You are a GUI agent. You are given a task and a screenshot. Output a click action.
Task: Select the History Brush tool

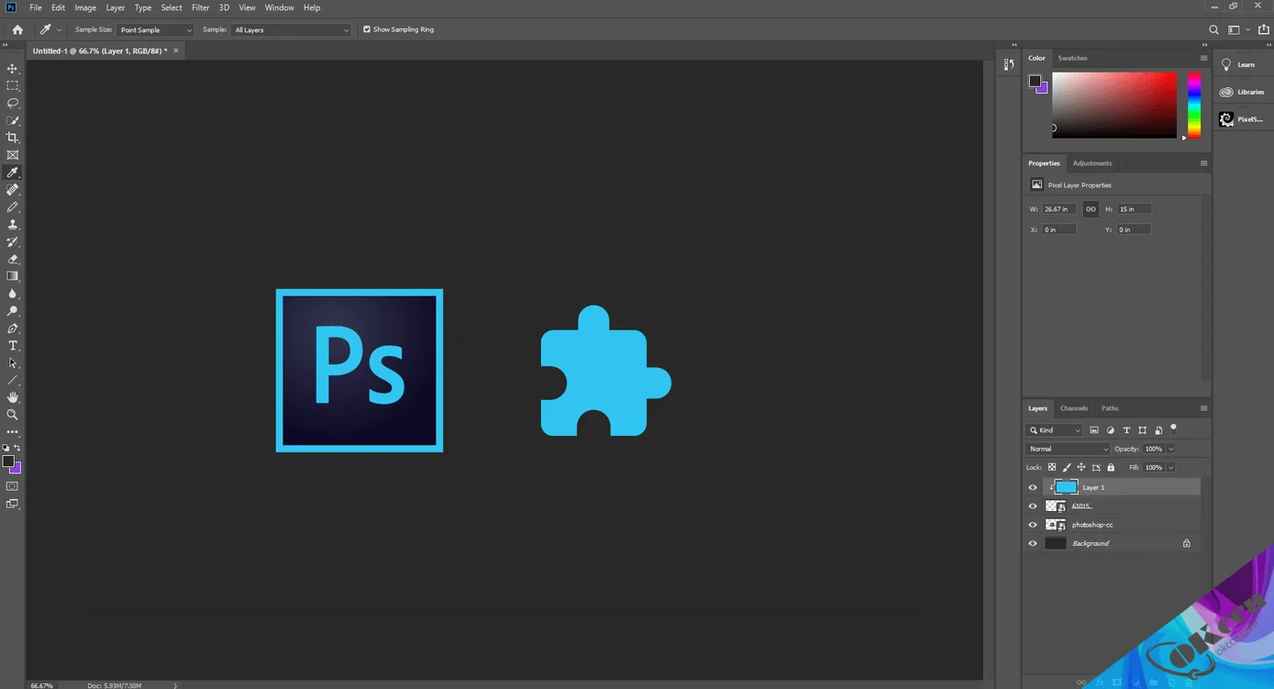pos(13,242)
